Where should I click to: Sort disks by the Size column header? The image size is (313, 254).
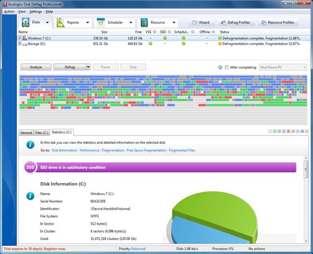click(104, 32)
